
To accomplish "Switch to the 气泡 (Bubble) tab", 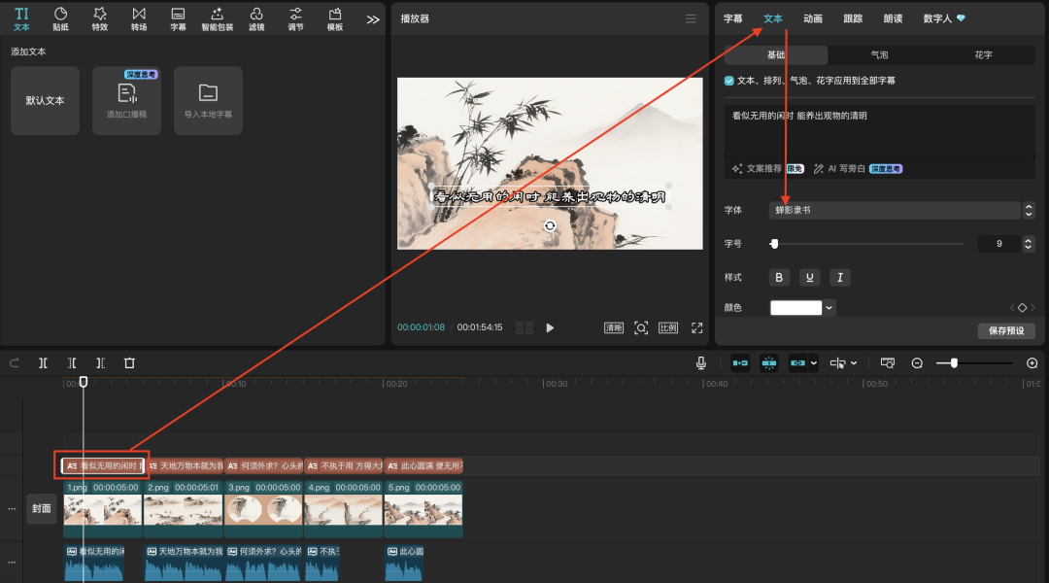I will click(x=878, y=55).
